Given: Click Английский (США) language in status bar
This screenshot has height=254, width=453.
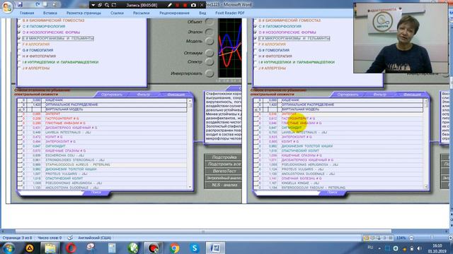Looking at the screenshot, I should (x=94, y=238).
